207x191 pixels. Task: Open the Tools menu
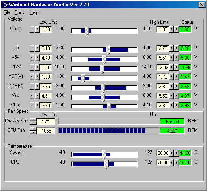[x=20, y=12]
